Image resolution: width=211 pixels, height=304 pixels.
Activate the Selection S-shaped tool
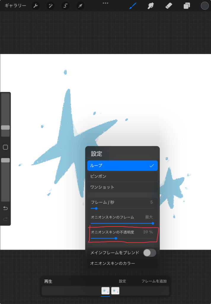click(x=65, y=6)
